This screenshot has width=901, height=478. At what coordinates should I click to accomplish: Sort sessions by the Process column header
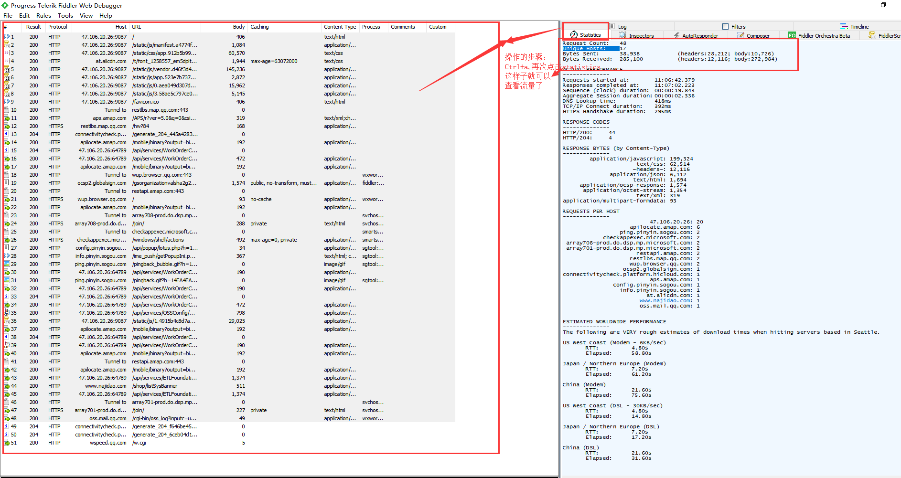point(373,27)
